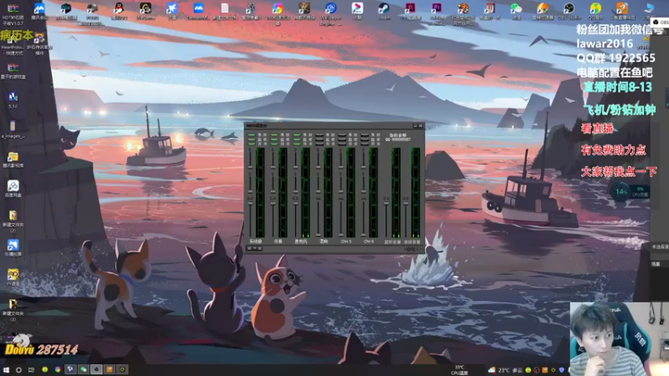Click the 监听音量 fader handle
Screen dimensions: 669x376
386,203
